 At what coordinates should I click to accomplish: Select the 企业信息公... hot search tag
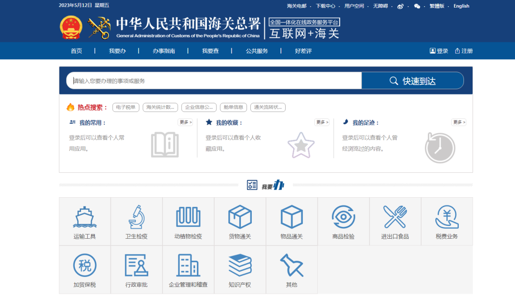pyautogui.click(x=199, y=107)
